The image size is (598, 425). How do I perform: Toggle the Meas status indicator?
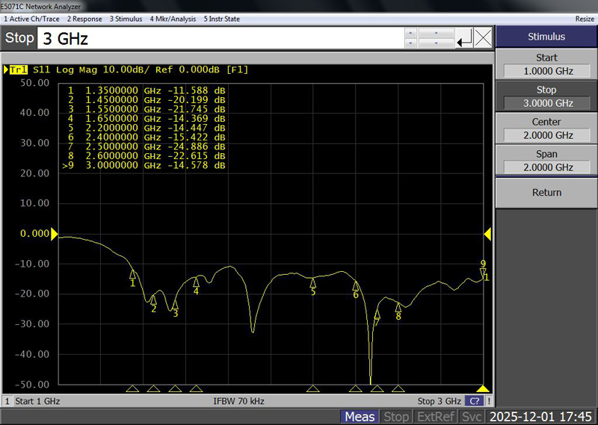tap(360, 417)
